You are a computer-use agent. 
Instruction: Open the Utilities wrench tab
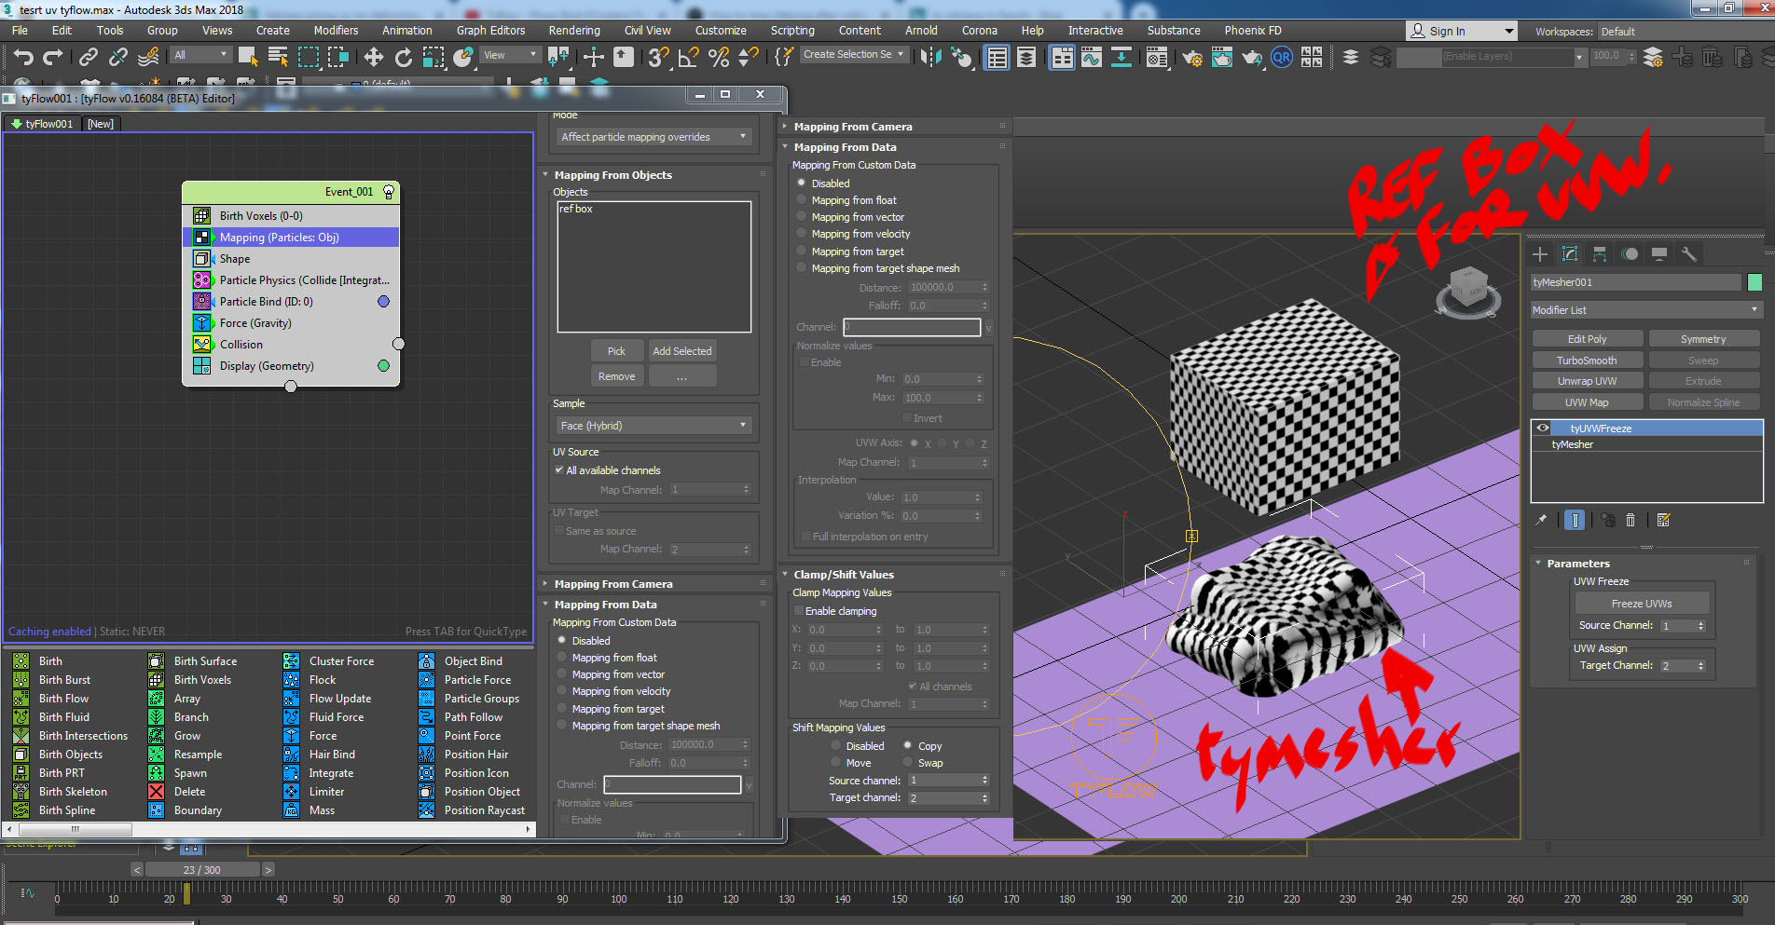coord(1688,254)
